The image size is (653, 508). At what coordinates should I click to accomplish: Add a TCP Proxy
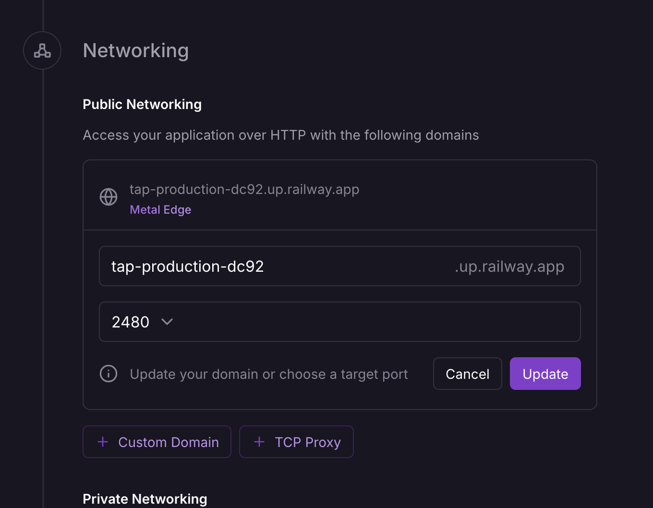tap(296, 442)
